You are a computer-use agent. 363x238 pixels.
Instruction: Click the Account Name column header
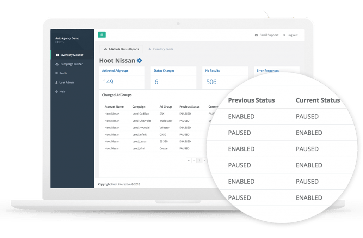[x=114, y=107]
